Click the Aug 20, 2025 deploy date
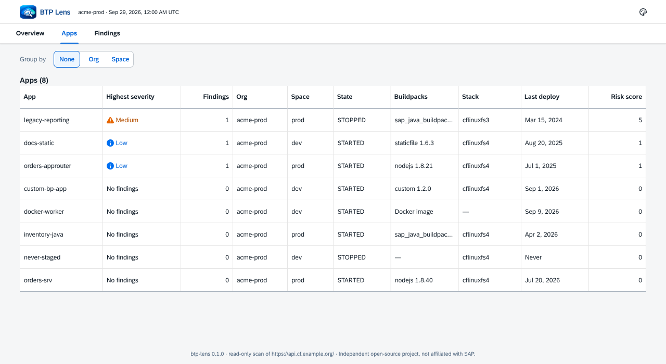Viewport: 666px width, 364px height. (544, 143)
